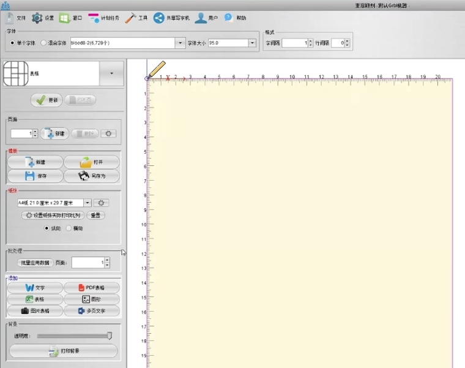465x368 pixels.
Task: Open the font size 95.0 dropdown
Action: 252,43
